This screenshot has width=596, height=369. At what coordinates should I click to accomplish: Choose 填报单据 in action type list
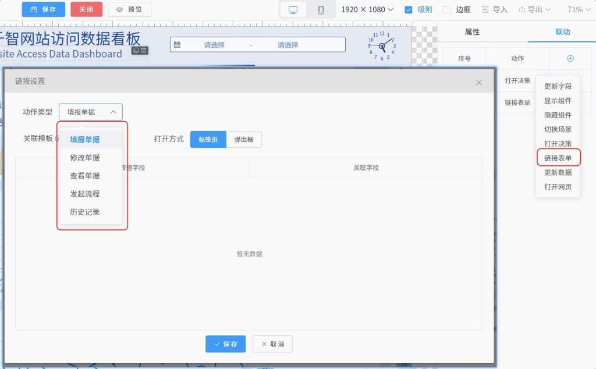(x=91, y=140)
